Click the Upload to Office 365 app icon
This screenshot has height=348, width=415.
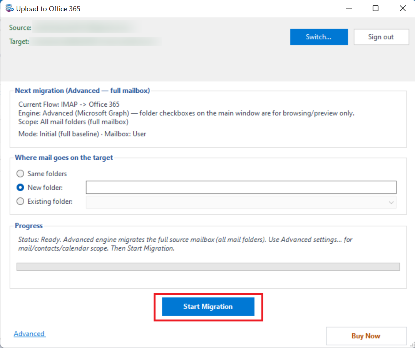[x=10, y=8]
